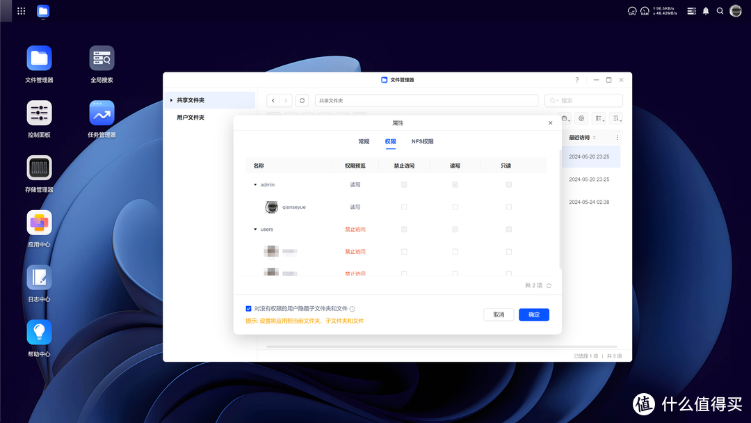Open the CPU usage monitor in top bar
The height and width of the screenshot is (423, 751).
pos(632,10)
